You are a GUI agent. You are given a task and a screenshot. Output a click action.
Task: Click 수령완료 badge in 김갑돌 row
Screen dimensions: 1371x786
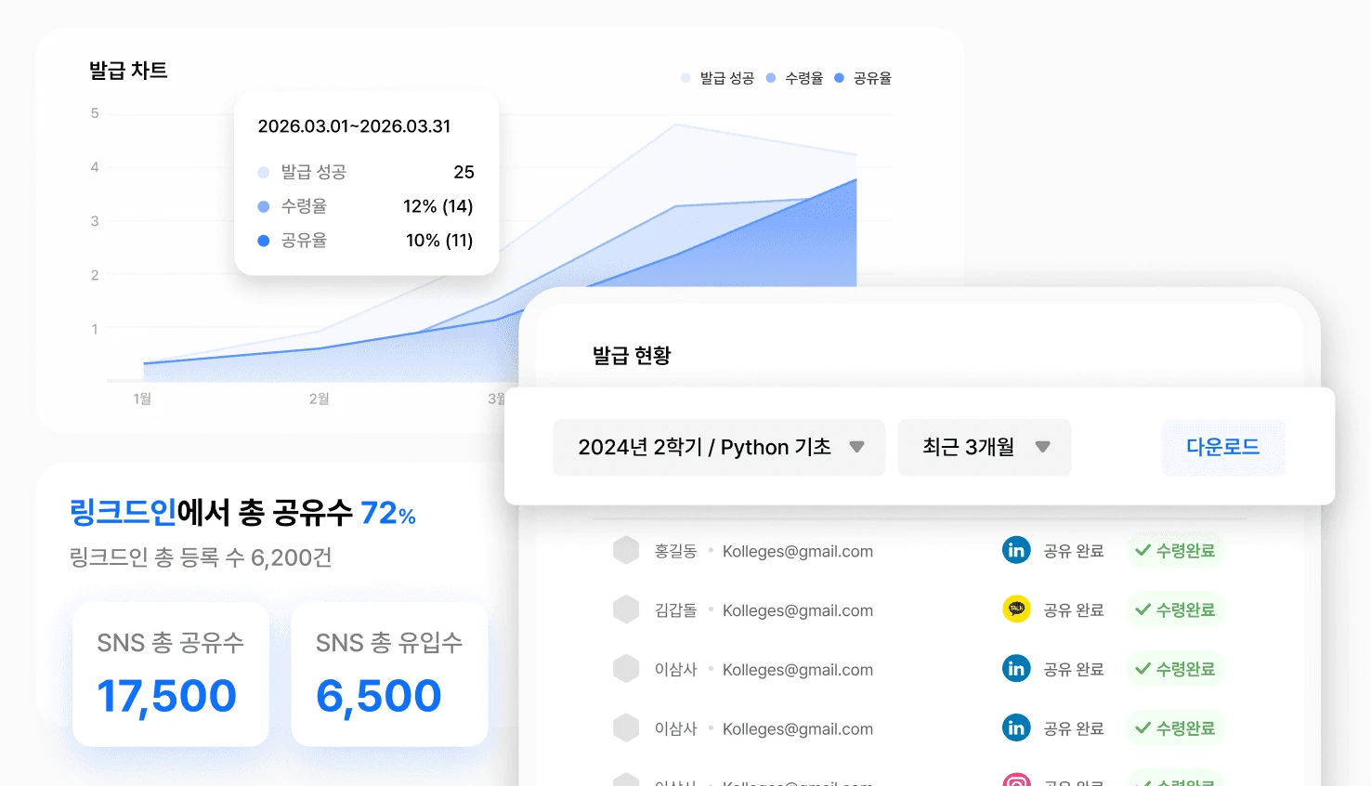[x=1175, y=609]
